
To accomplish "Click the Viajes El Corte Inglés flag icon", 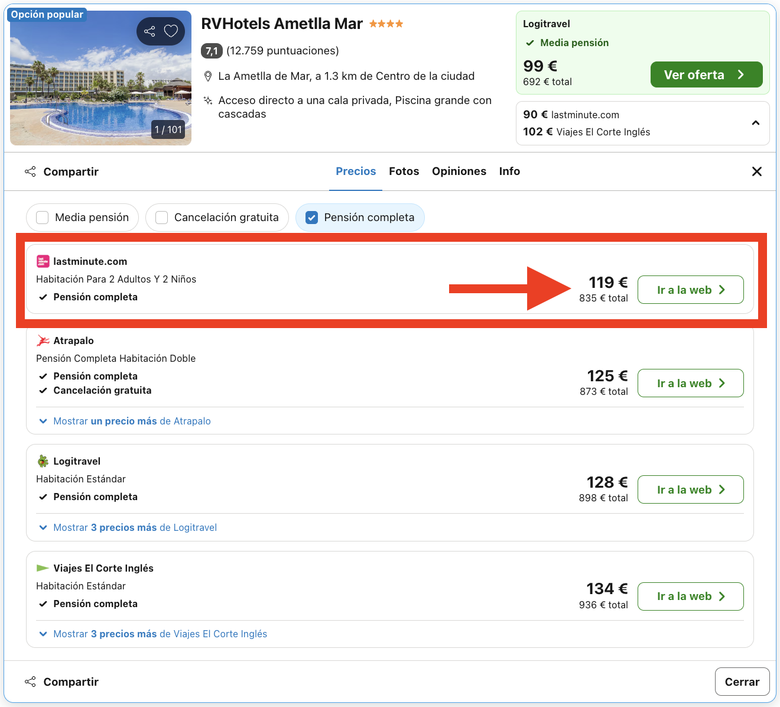I will tap(43, 568).
